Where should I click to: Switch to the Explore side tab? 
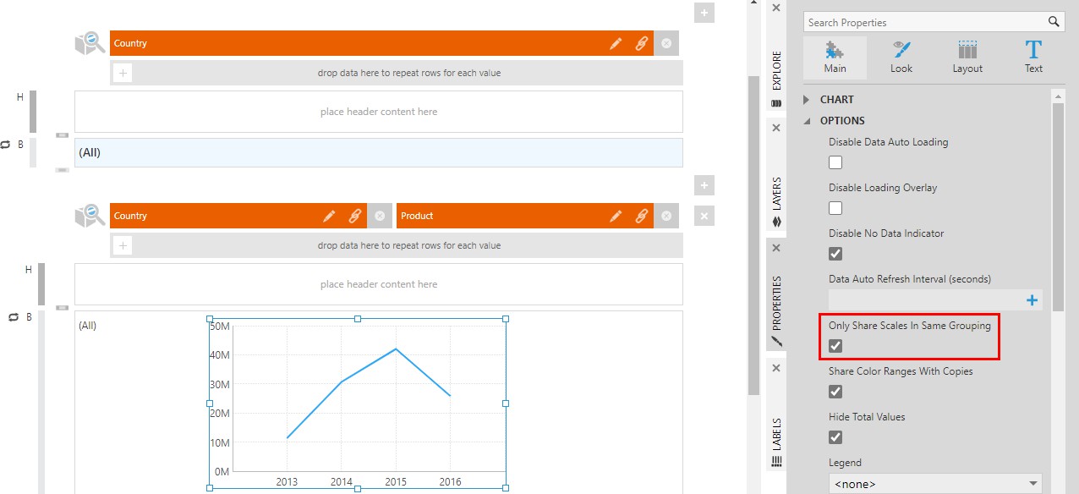[775, 72]
